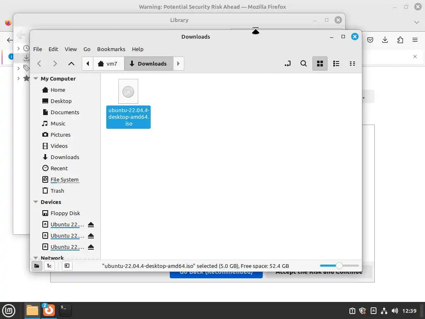This screenshot has height=319, width=425.
Task: Open Firefox extensions icon
Action: coord(400,40)
